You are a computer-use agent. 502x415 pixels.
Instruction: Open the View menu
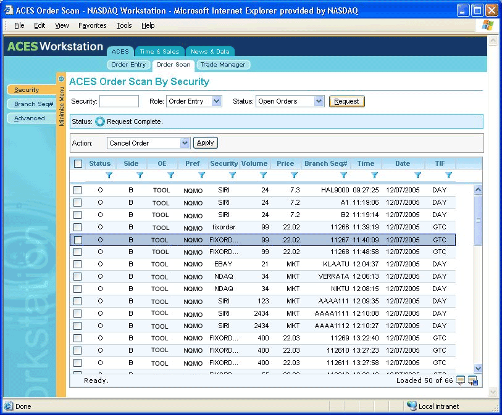click(x=62, y=25)
